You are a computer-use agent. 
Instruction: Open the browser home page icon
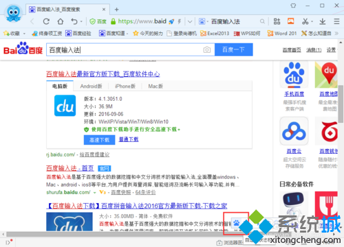(61, 21)
